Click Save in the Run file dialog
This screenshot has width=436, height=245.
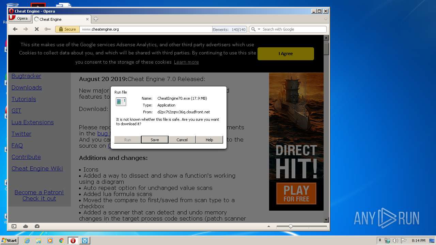tap(155, 140)
